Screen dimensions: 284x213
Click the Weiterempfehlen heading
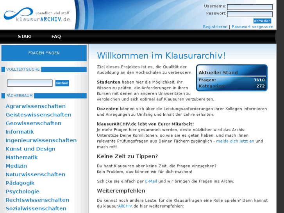[121, 191]
